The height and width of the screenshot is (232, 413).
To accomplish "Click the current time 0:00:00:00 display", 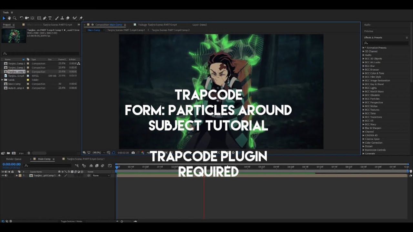I will [x=12, y=164].
